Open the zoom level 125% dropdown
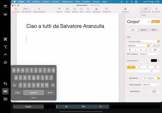Screen dimensions: 162x113 click(26, 9)
